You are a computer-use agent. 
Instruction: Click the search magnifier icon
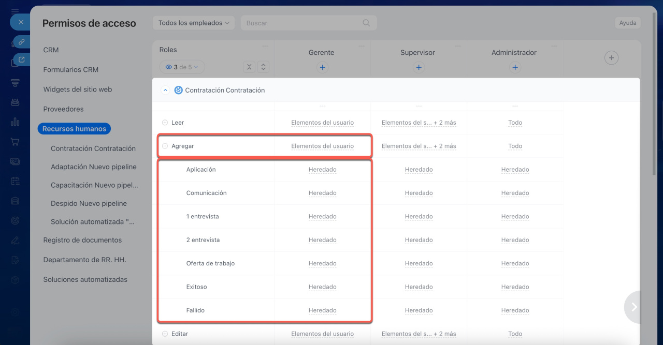click(x=366, y=23)
